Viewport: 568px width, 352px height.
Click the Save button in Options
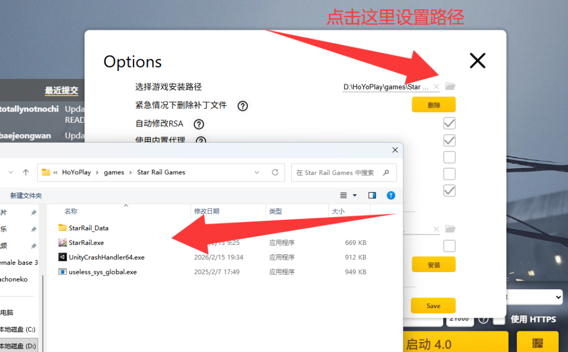(x=433, y=305)
